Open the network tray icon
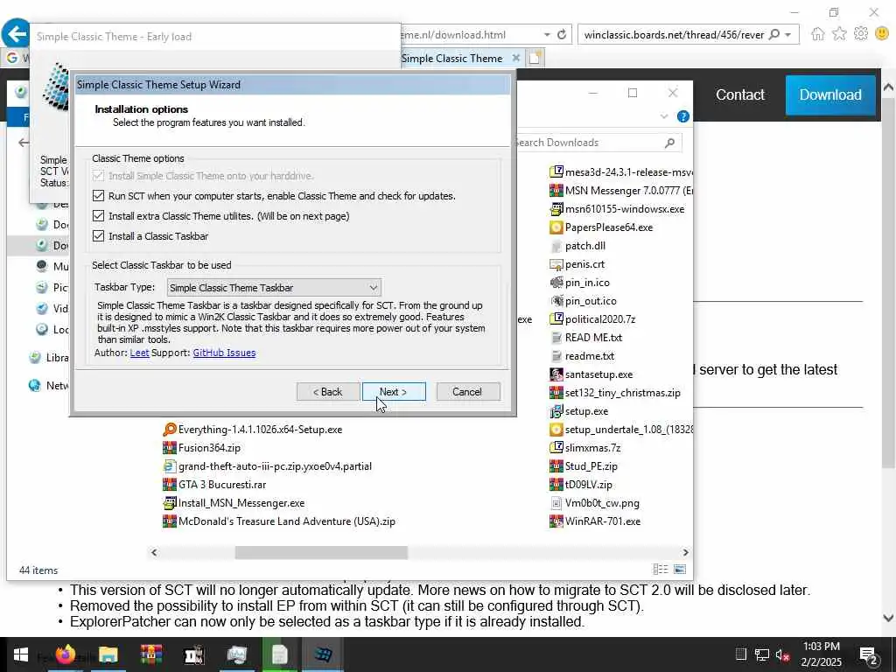The image size is (896, 672). coord(761,654)
